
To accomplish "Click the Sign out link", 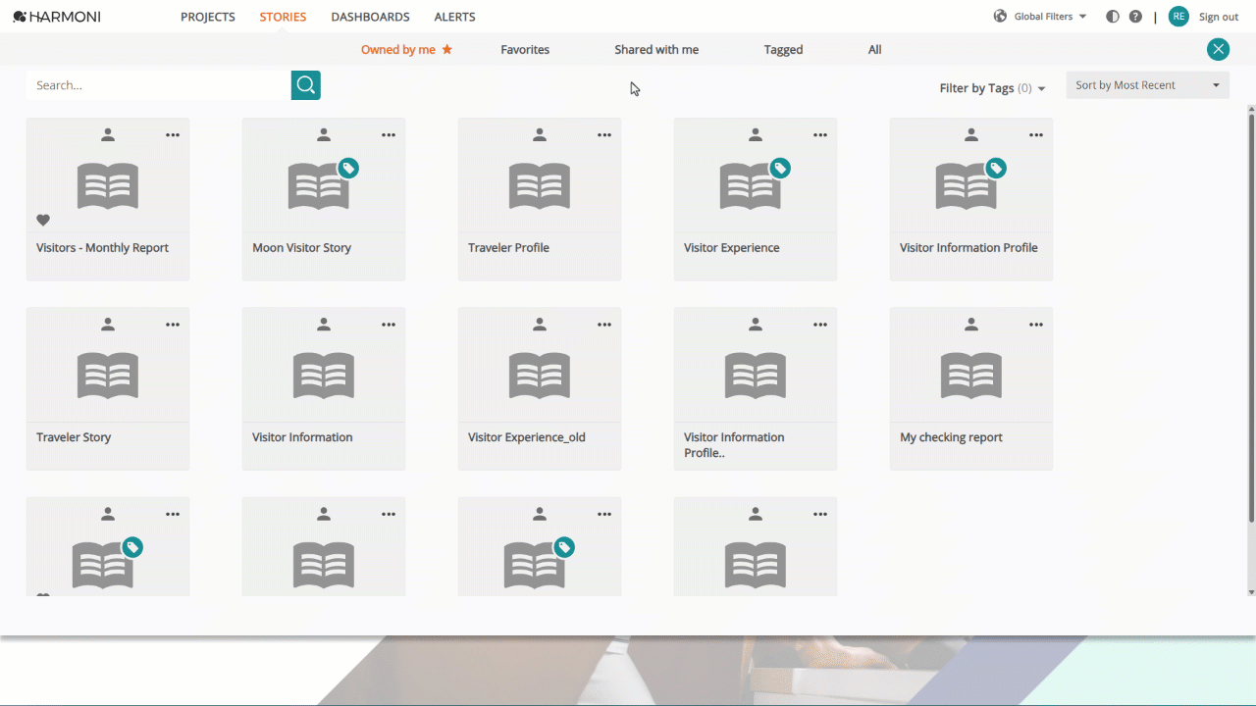I will click(x=1219, y=17).
